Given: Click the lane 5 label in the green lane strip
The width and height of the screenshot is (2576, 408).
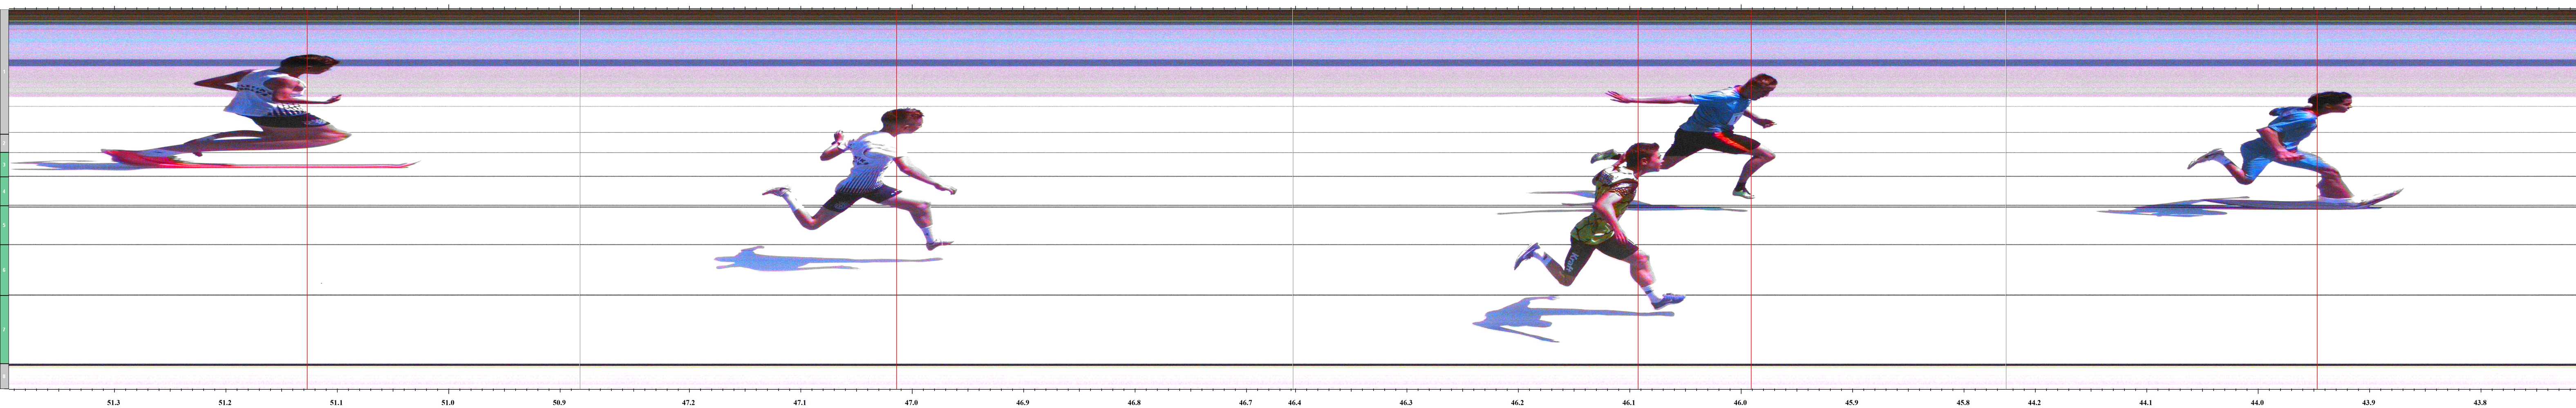Looking at the screenshot, I should [4, 226].
